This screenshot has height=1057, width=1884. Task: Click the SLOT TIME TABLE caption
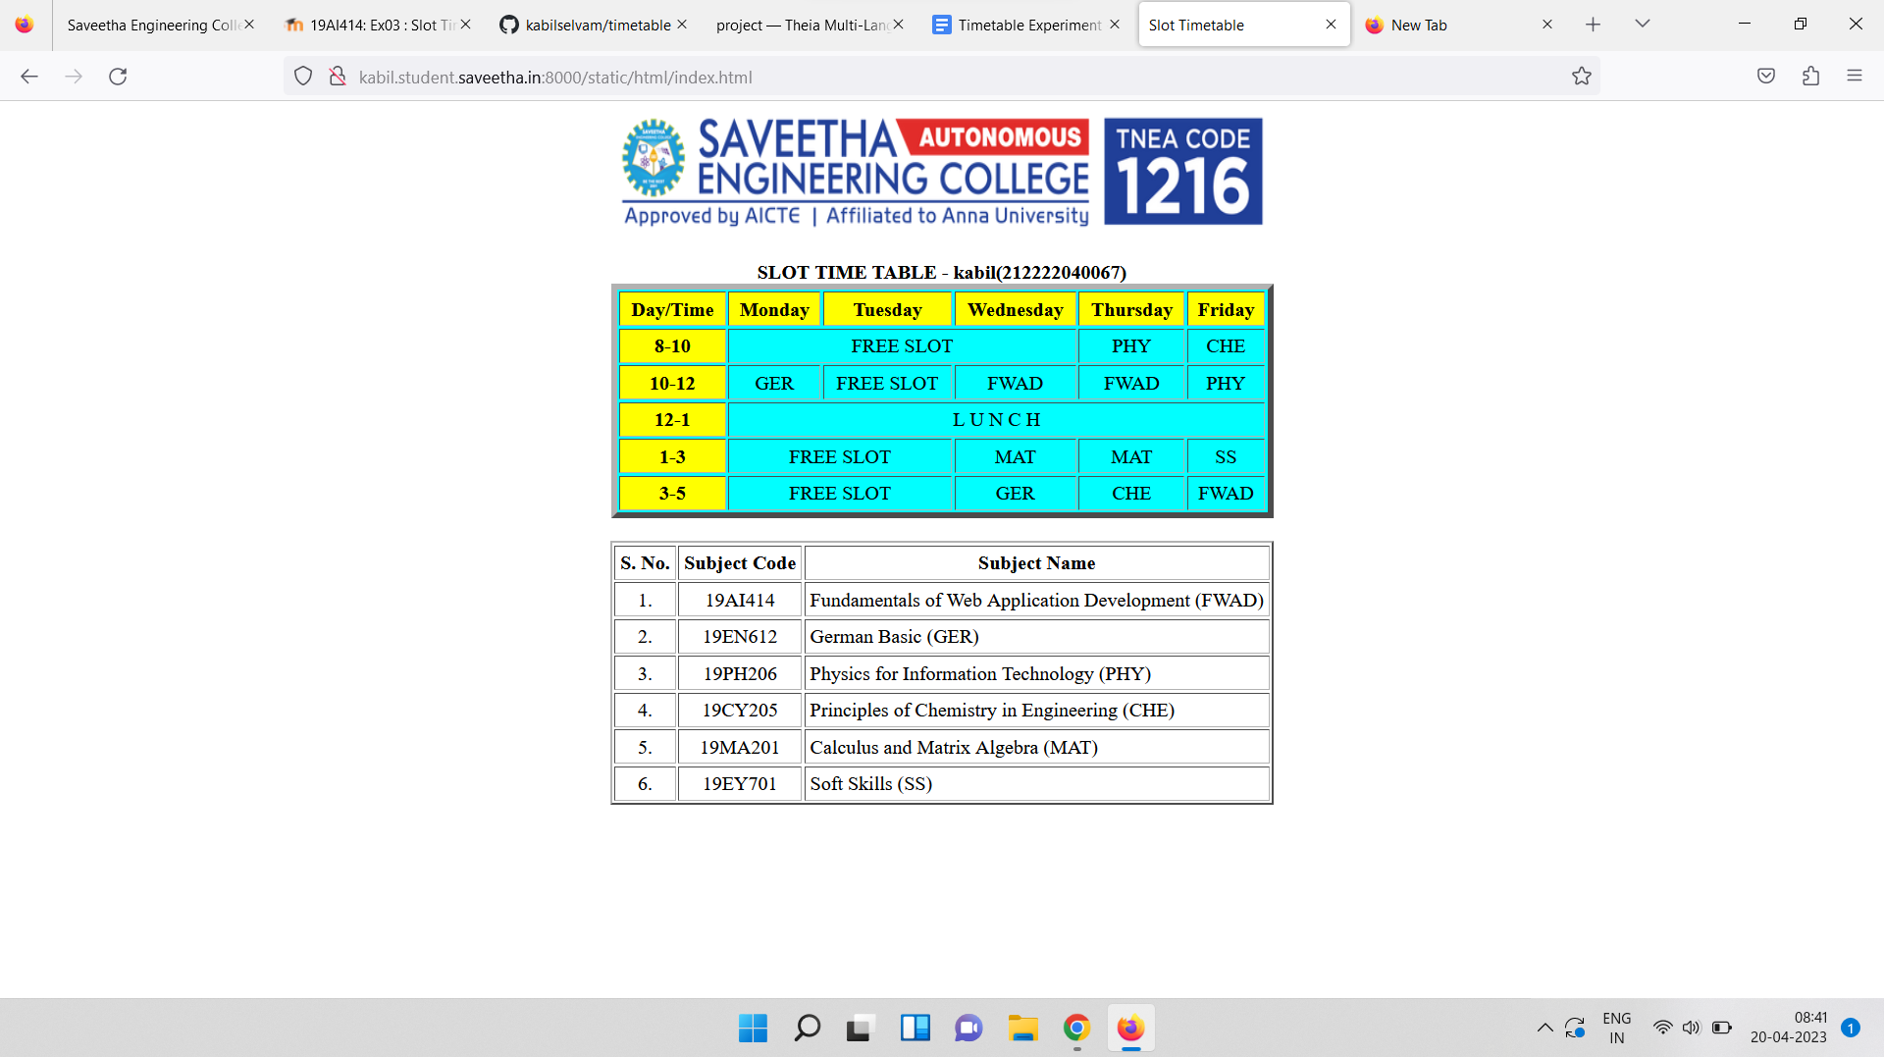(942, 273)
